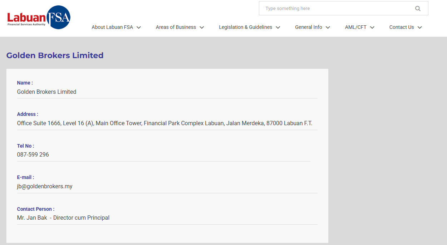Open the Contact Us menu
The image size is (447, 245).
point(401,27)
